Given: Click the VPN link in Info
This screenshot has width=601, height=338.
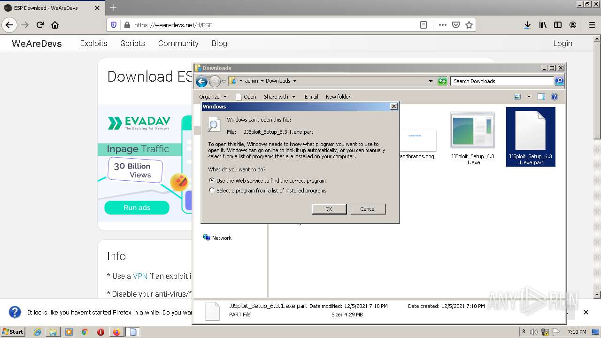Looking at the screenshot, I should 140,276.
